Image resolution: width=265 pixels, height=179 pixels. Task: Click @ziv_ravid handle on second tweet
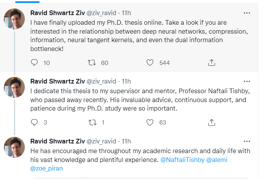pyautogui.click(x=100, y=81)
